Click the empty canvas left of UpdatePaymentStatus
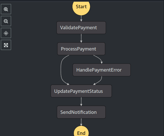164x136 pixels. [x=30, y=91]
